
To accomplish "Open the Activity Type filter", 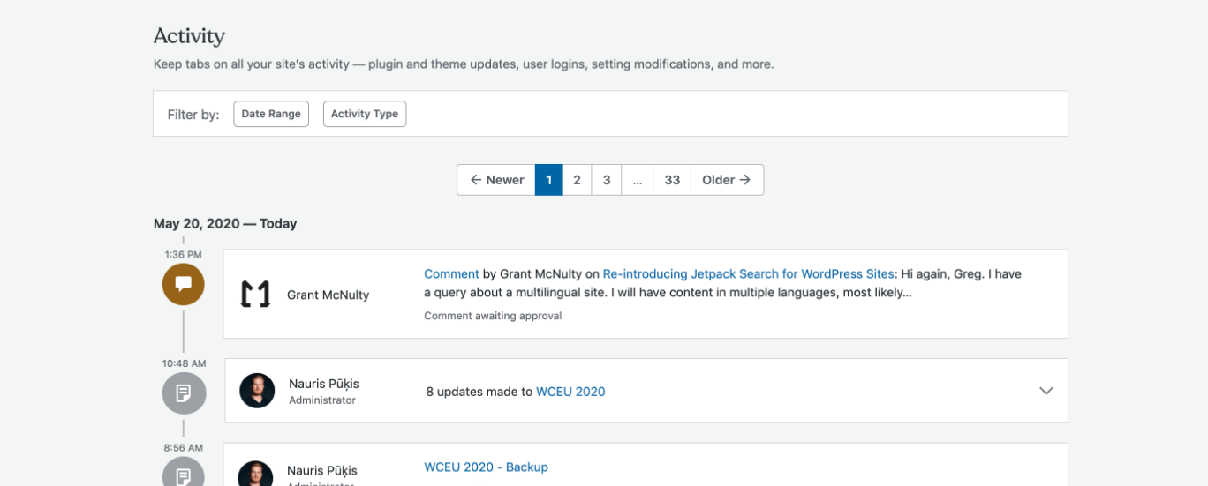I will [365, 114].
